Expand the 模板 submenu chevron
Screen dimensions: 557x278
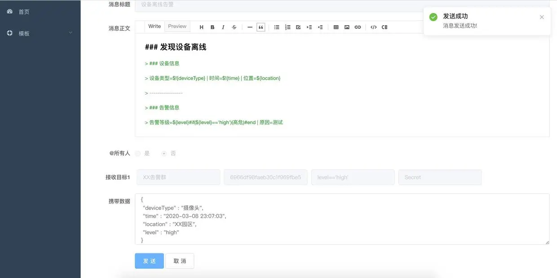tap(70, 33)
